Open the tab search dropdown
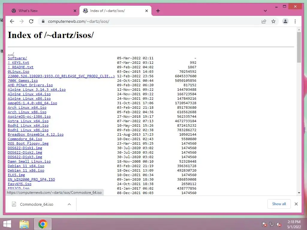The image size is (307, 230). (x=265, y=11)
